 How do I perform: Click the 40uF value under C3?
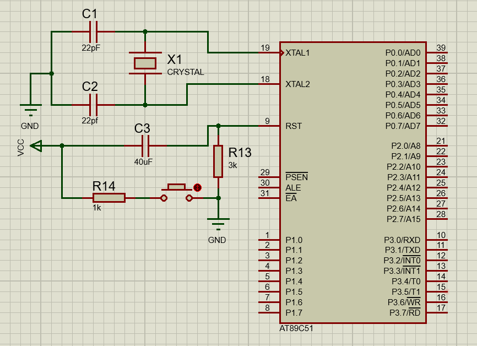click(x=143, y=162)
